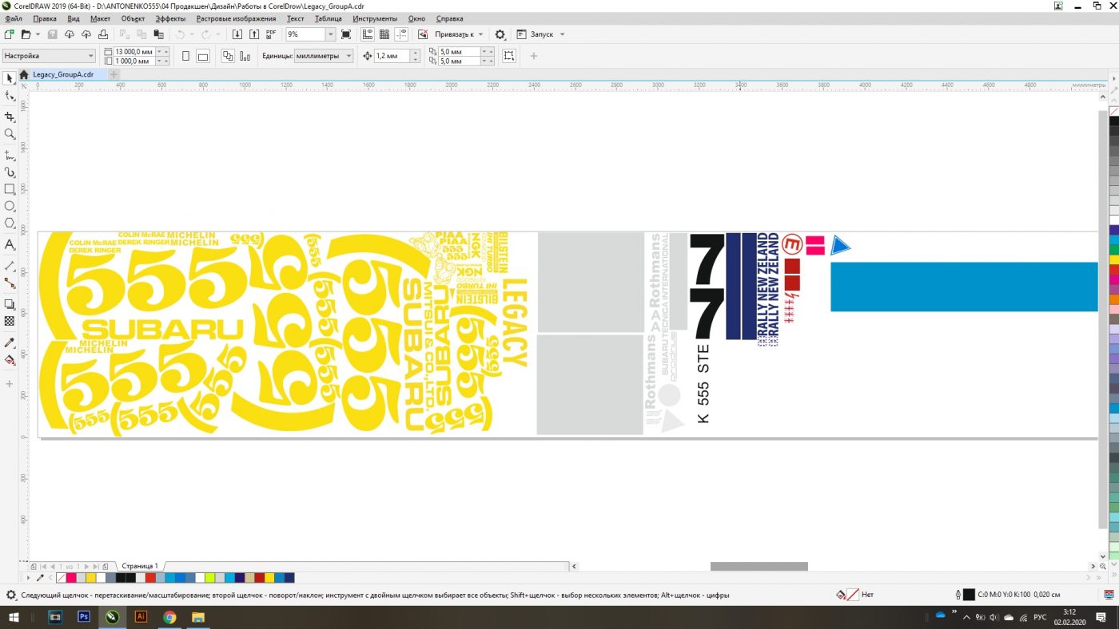
Task: Click the Export icon
Action: [254, 34]
